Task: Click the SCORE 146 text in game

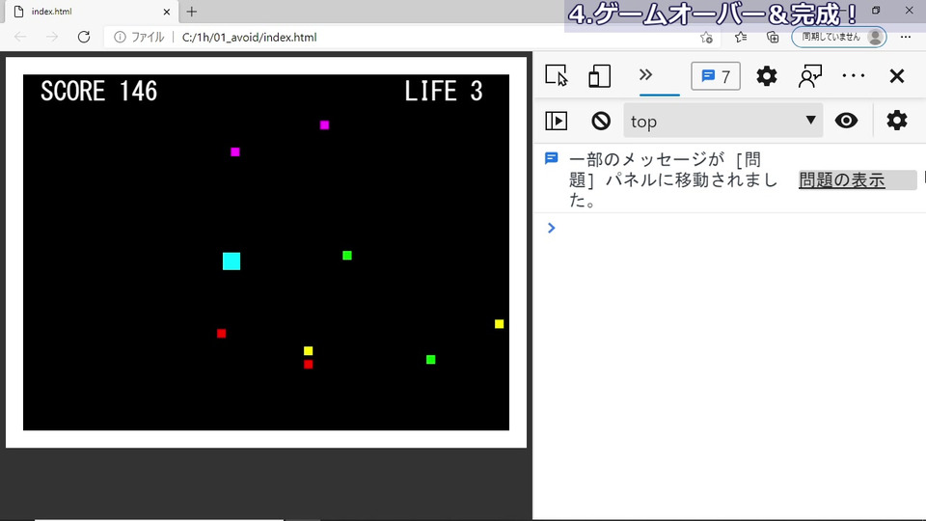Action: [x=98, y=91]
